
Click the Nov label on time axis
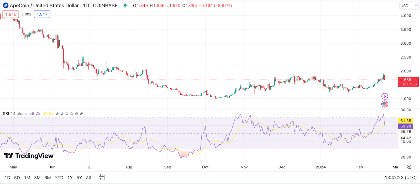pyautogui.click(x=244, y=167)
